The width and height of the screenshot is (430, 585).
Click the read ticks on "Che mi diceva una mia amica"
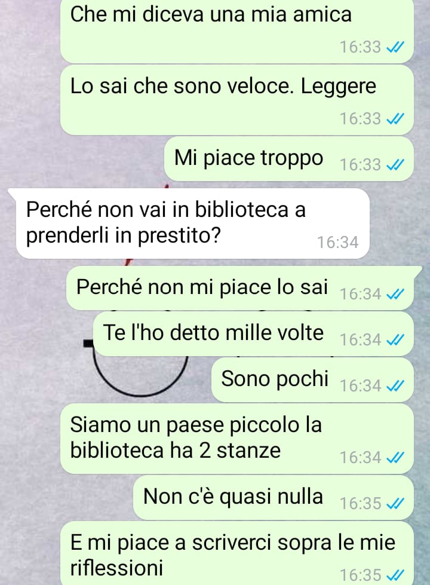tap(395, 47)
